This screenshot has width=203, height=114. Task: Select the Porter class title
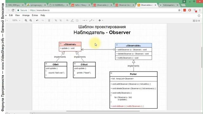pyautogui.click(x=133, y=74)
